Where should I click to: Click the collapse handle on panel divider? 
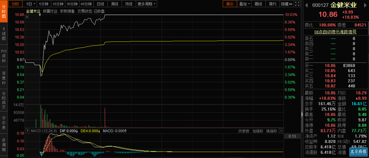click(x=302, y=114)
